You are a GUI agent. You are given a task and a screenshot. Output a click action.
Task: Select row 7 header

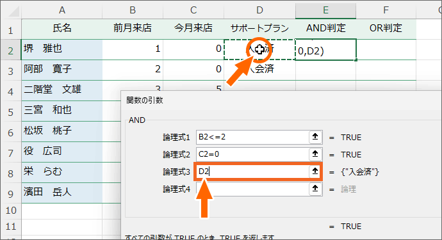[x=11, y=152]
